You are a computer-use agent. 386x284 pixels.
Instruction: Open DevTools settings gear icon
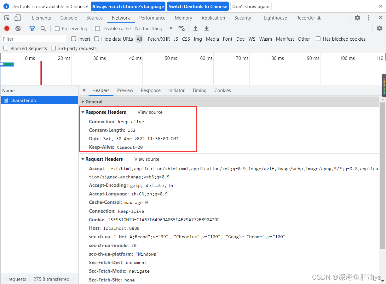(357, 18)
